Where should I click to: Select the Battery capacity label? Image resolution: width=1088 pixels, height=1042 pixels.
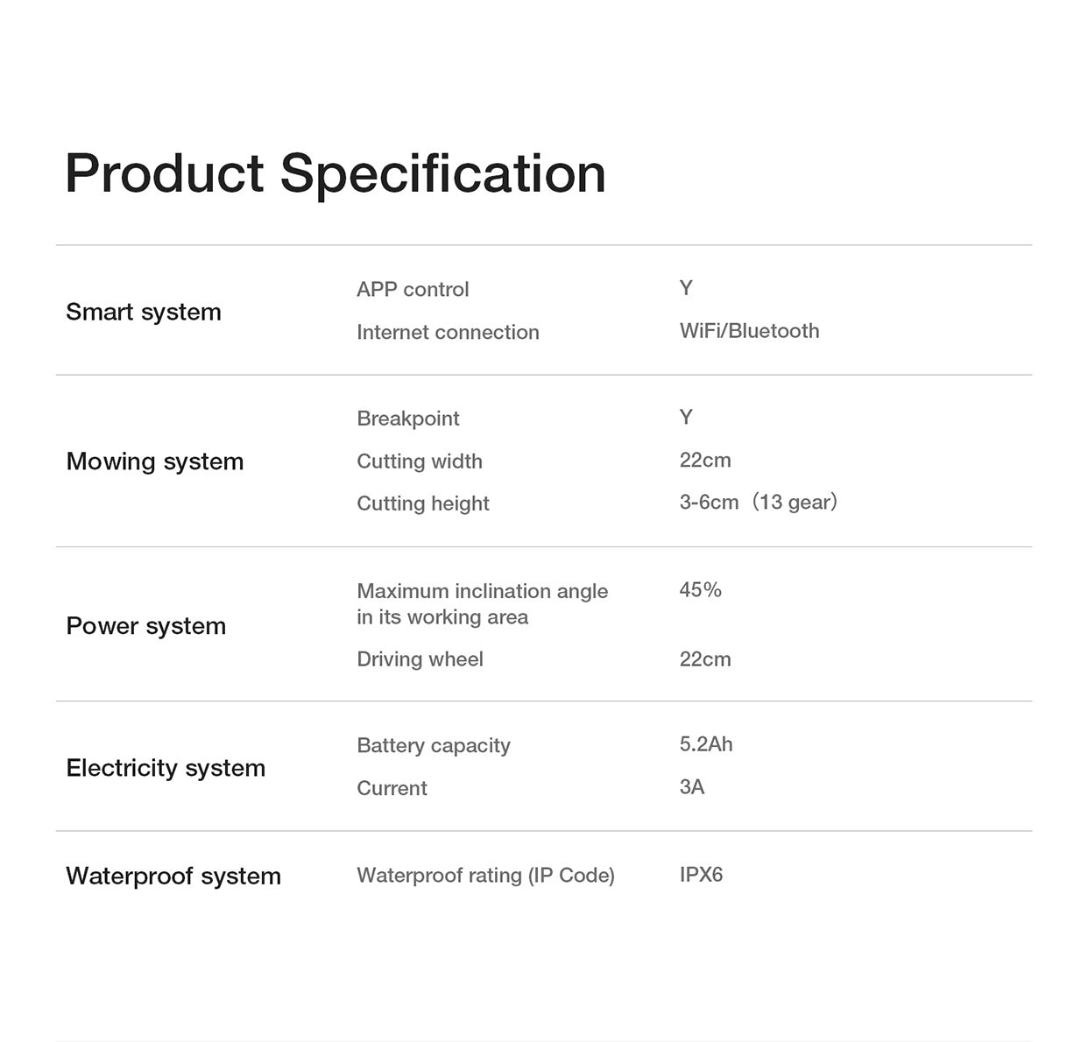[x=433, y=745]
